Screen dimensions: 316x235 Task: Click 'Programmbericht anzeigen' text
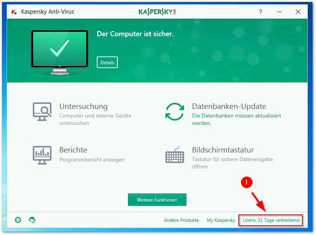point(92,160)
